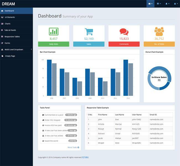The height and width of the screenshot is (166, 180).
Task: Expand the Multi-Level Dropdown sidebar item
Action: 16,49
